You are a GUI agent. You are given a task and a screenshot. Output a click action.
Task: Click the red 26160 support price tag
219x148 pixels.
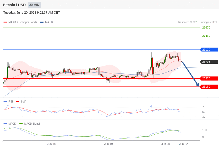click(209, 87)
